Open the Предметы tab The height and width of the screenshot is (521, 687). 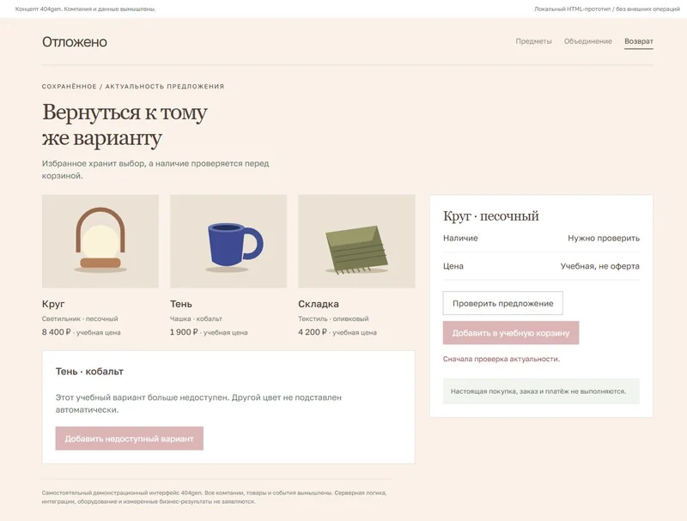click(533, 41)
